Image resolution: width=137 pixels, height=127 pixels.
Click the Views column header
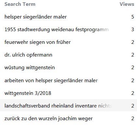coord(127,4)
